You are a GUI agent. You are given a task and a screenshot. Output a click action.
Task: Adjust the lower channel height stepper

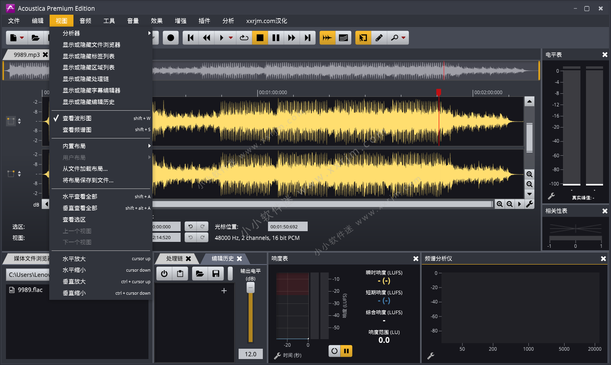(x=19, y=174)
